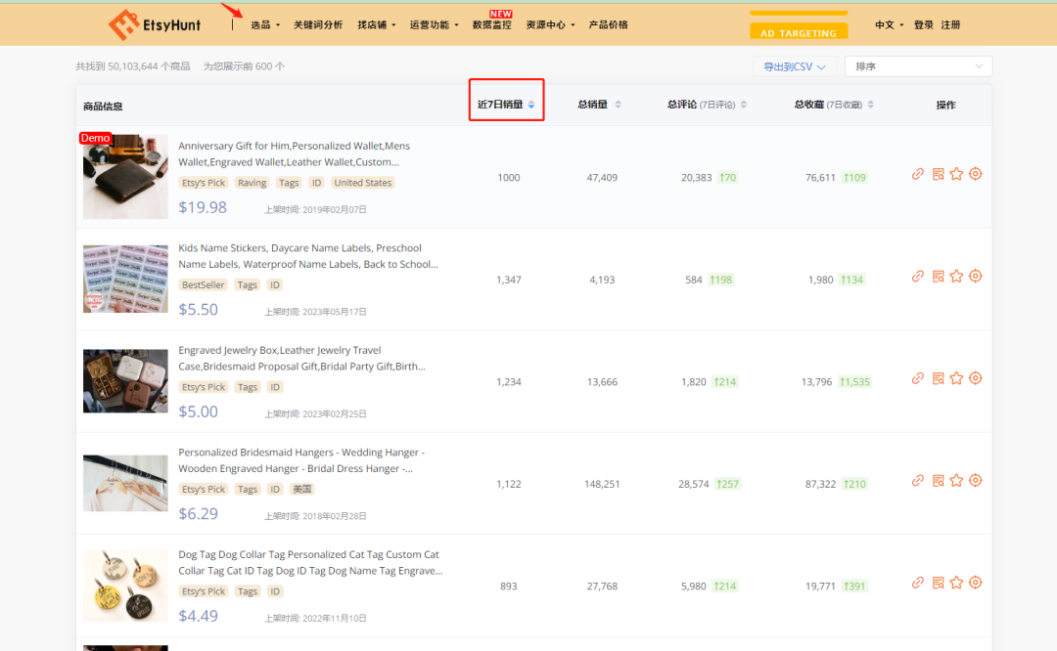
Task: Open the link icon for the Dog Tag listing
Action: [x=917, y=582]
